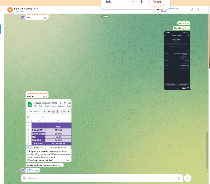Open search in this chat
This screenshot has height=184, width=210.
tap(198, 10)
